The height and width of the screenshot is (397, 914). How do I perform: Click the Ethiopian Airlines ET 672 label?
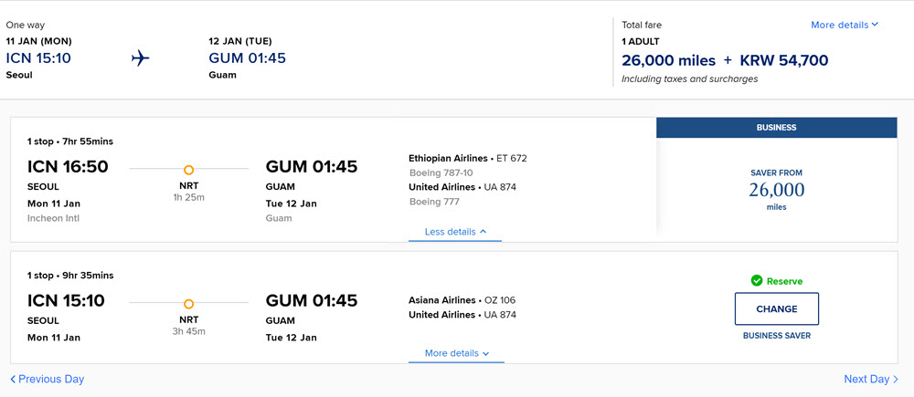coord(467,158)
